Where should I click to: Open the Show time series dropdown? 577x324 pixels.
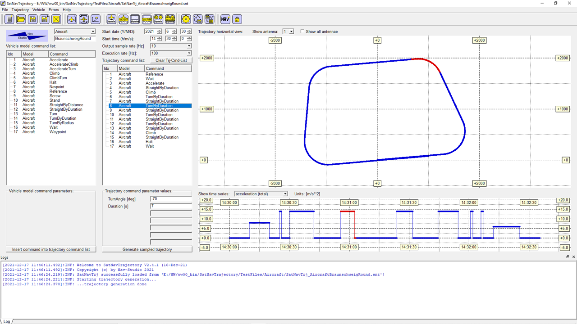(x=285, y=194)
